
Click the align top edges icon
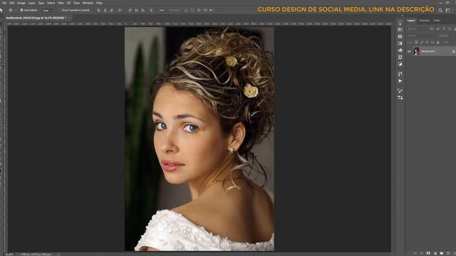point(130,10)
